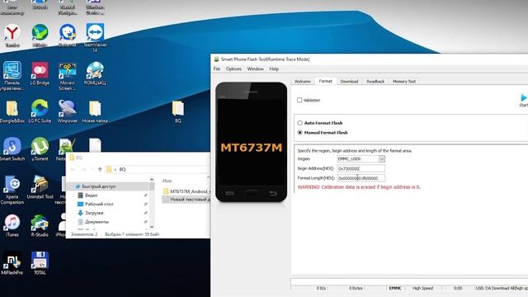Click the Format Length[HEX] input field
The width and height of the screenshot is (528, 297).
coord(361,178)
